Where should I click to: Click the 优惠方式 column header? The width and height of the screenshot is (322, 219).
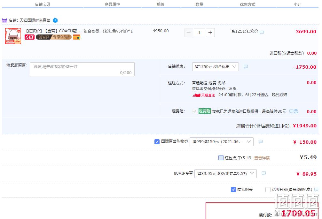[247, 4]
